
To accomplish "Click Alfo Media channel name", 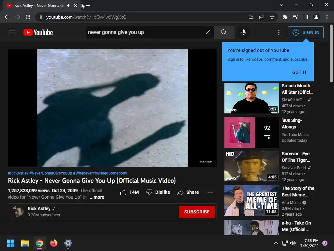I will click(x=291, y=203).
